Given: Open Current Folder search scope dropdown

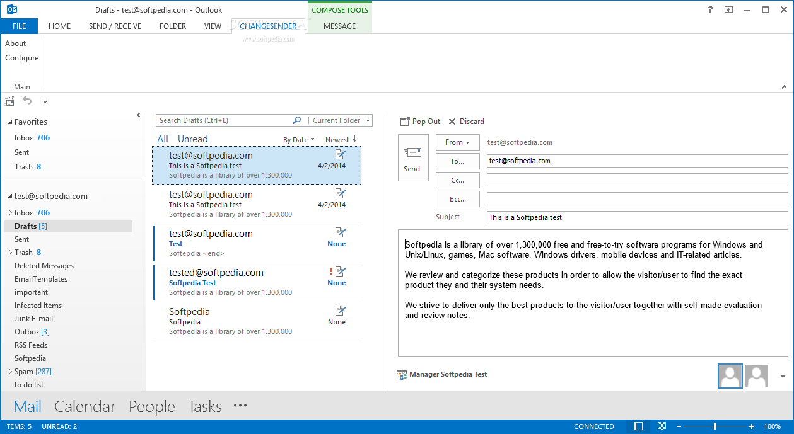Looking at the screenshot, I should coord(340,120).
